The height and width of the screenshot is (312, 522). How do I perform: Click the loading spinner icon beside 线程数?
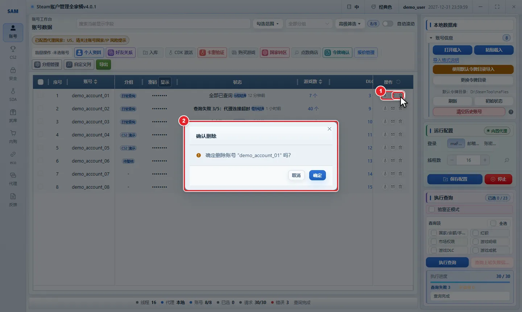507,160
